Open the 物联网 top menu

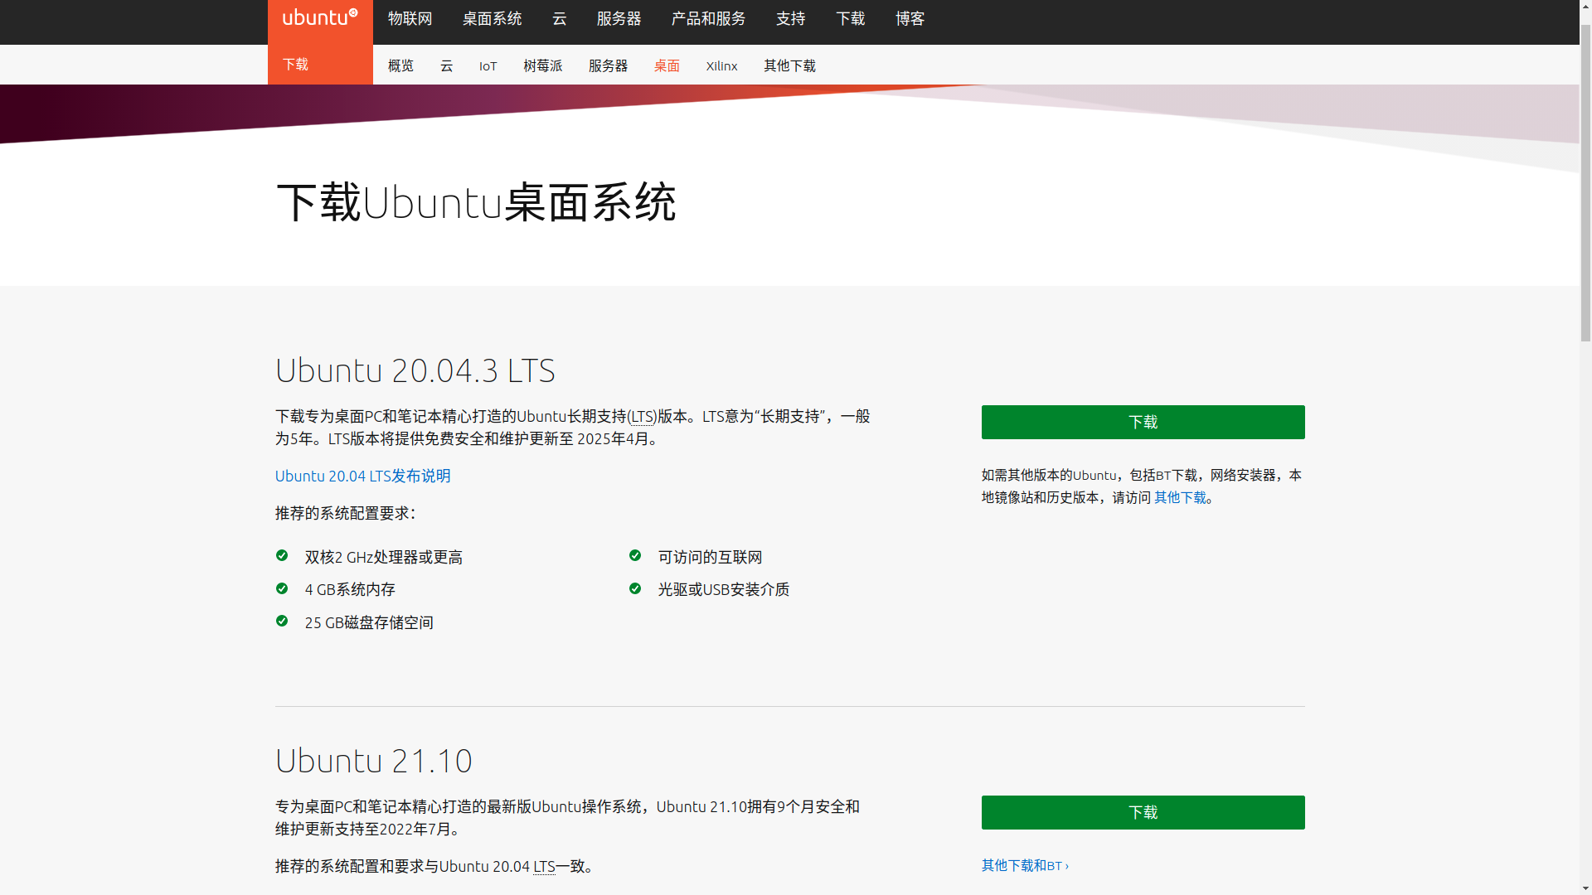(x=410, y=19)
